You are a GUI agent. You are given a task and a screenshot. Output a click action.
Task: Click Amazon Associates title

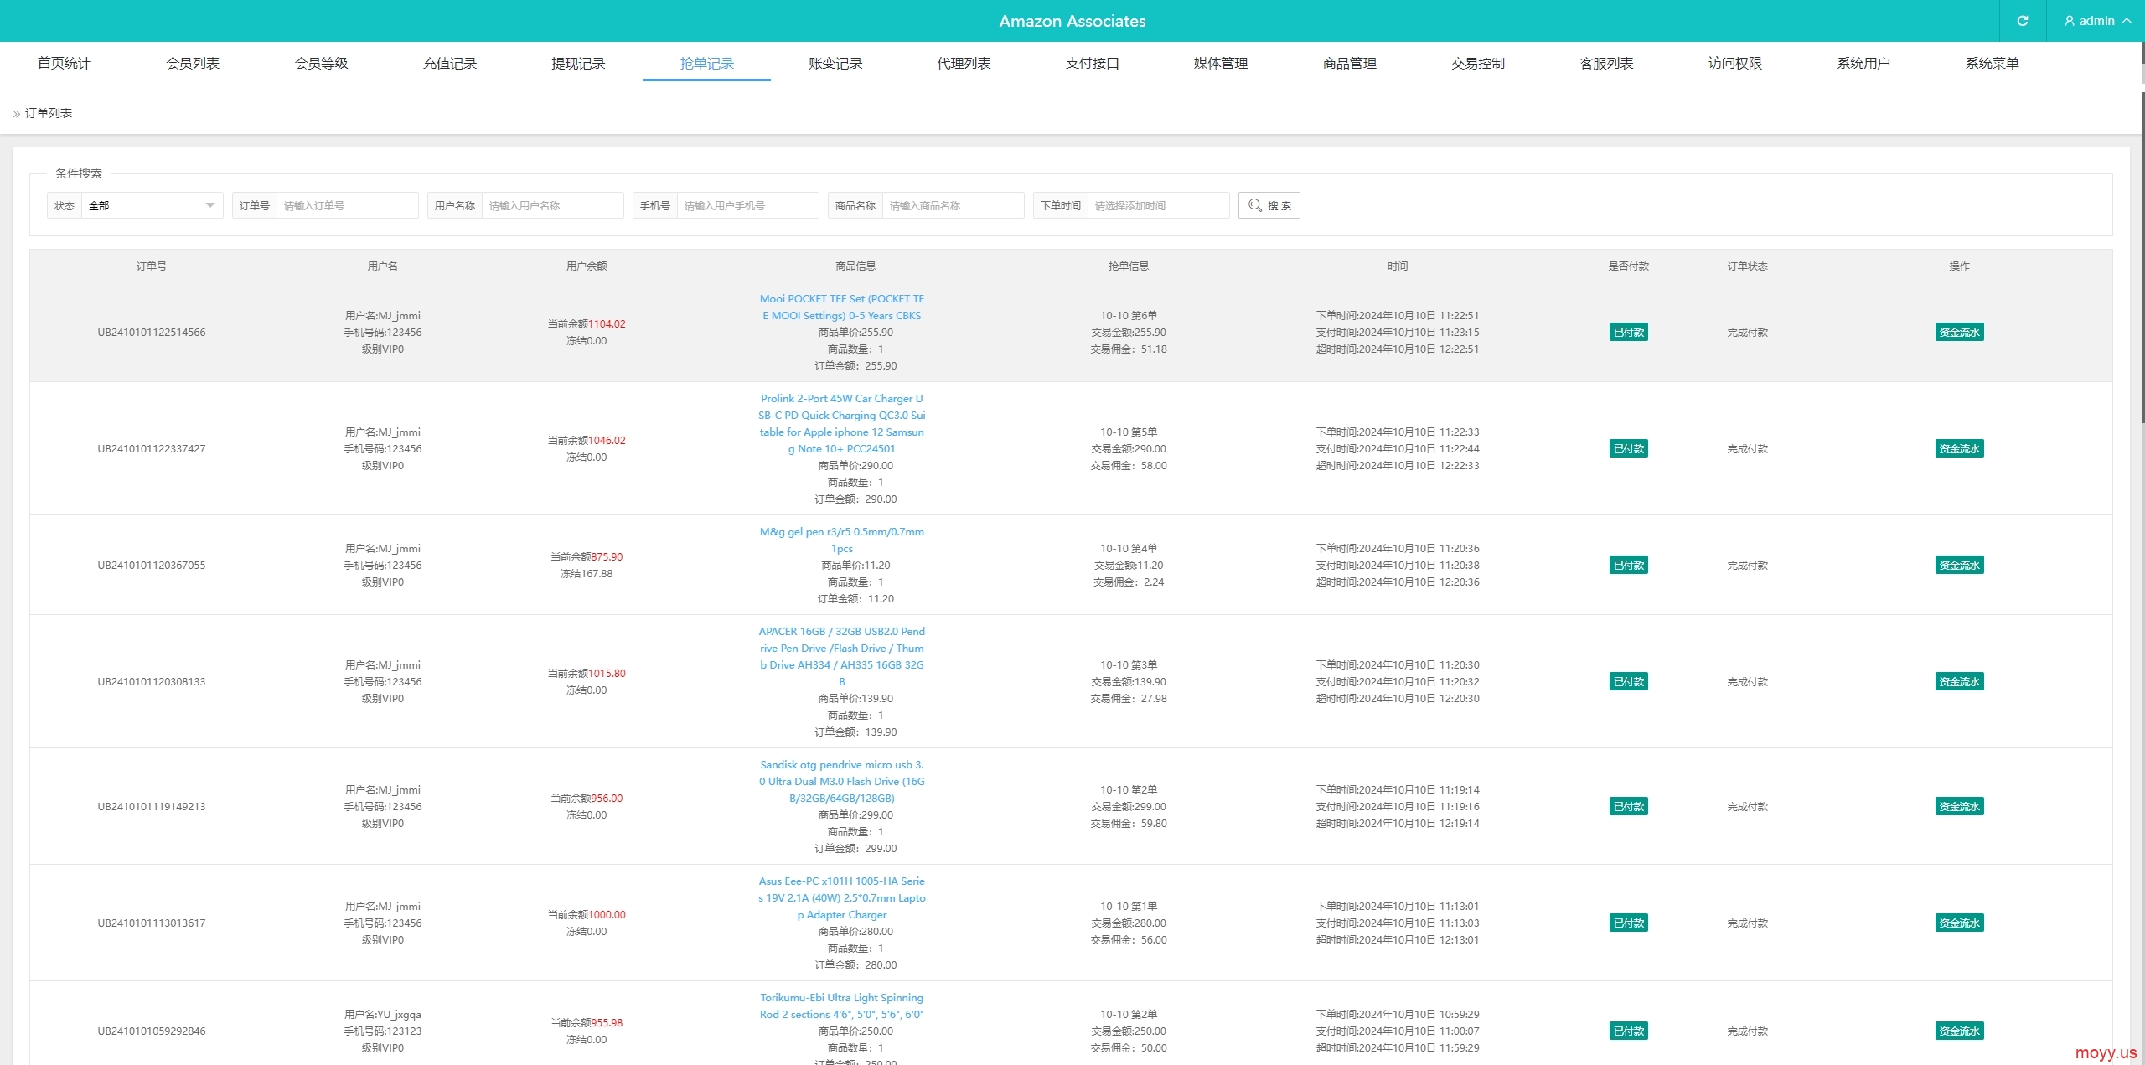point(1072,21)
